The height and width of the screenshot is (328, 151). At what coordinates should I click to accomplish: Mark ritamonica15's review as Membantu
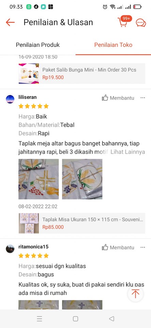118,247
